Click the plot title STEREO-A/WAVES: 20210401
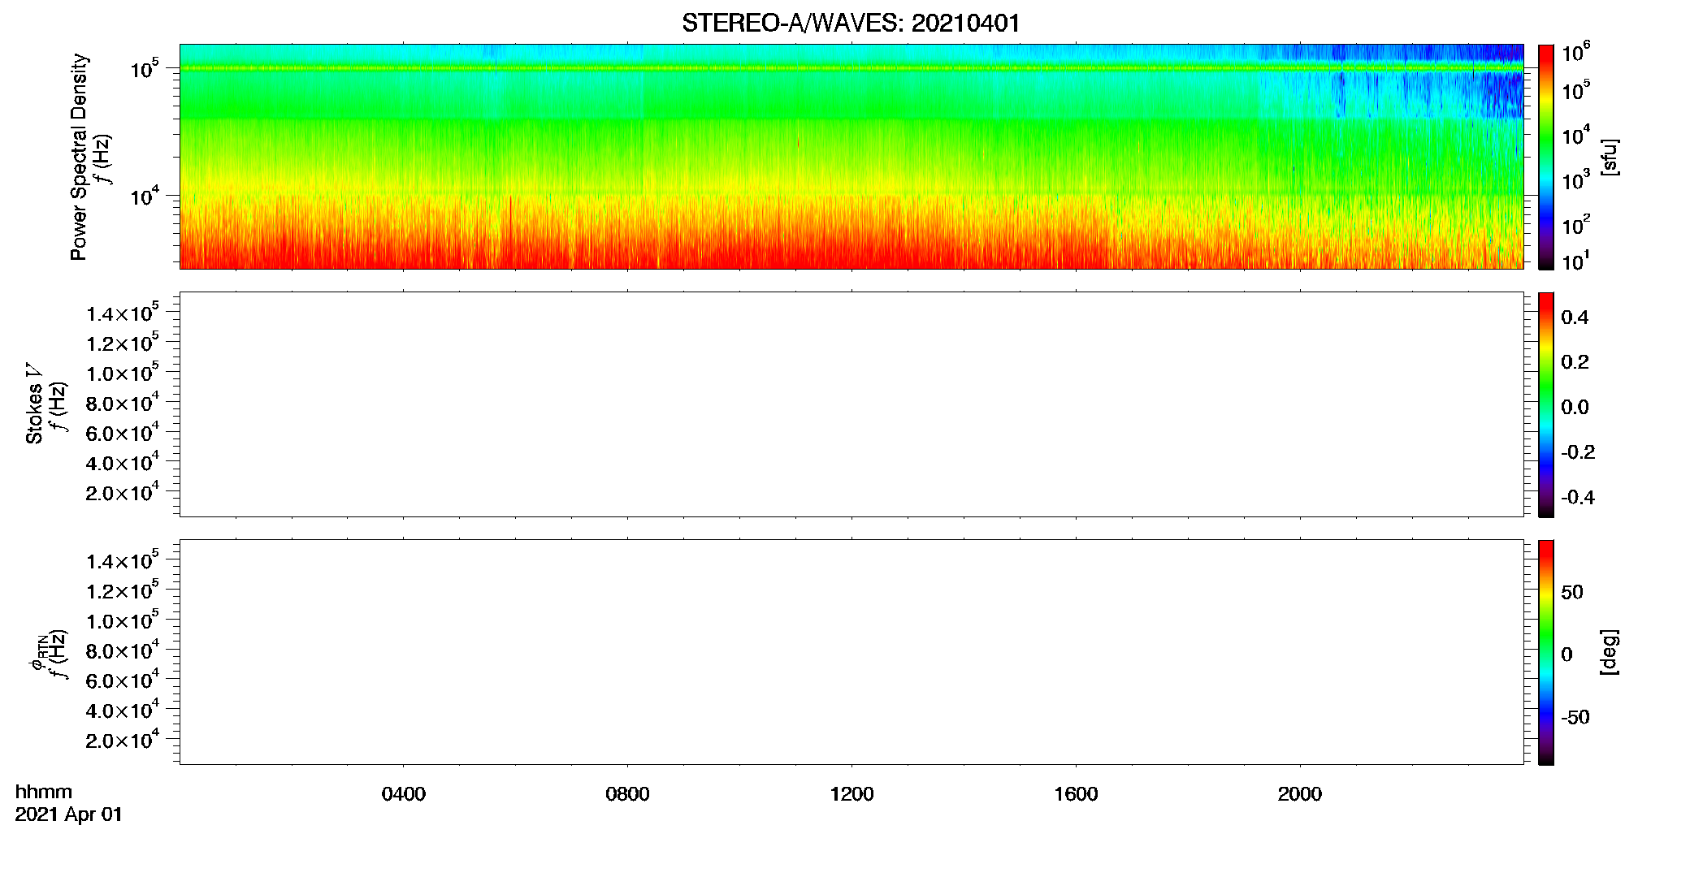Screen dimensions: 1703x877 point(851,24)
